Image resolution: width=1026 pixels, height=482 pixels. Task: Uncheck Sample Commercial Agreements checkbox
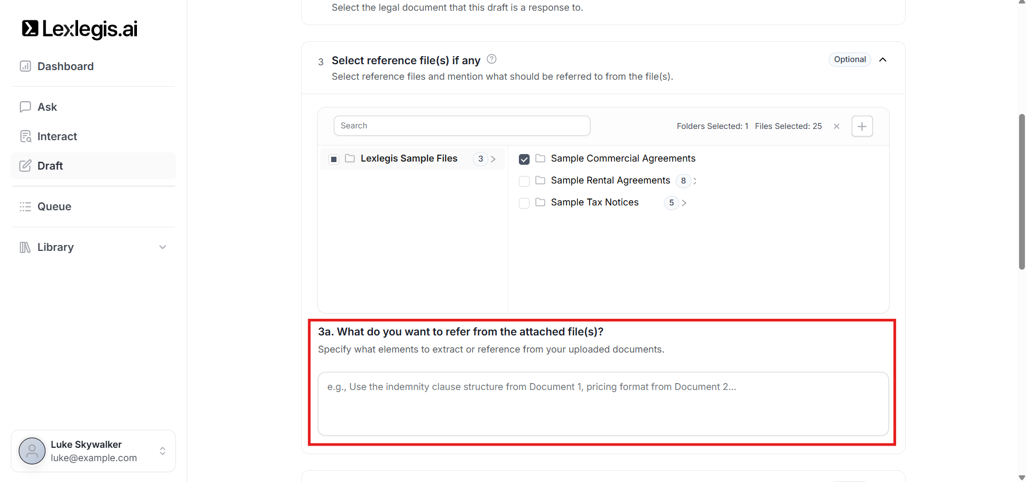pos(524,159)
